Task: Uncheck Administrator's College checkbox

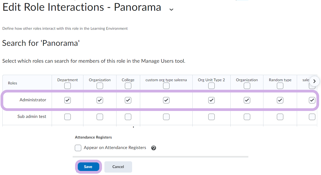Action: coord(128,100)
